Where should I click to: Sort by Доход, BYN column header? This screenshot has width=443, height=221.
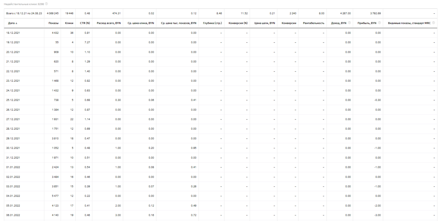[x=339, y=23]
